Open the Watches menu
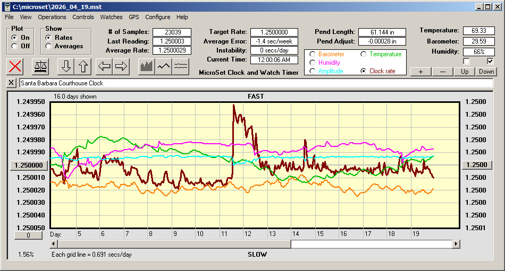Viewport: 505px width, 271px height. pos(111,17)
